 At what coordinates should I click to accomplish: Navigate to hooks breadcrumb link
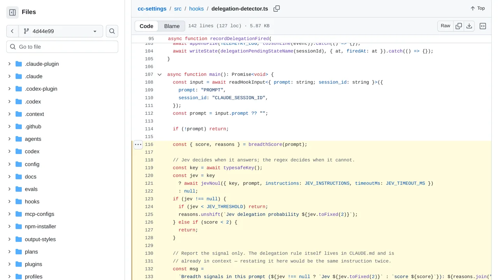click(196, 9)
